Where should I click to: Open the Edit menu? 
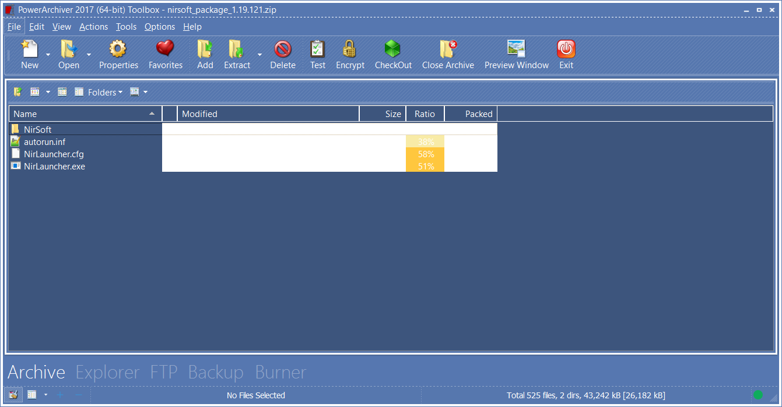point(37,27)
